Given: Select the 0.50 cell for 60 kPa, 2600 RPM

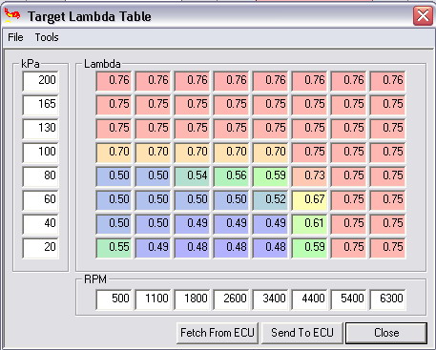Looking at the screenshot, I should [231, 200].
